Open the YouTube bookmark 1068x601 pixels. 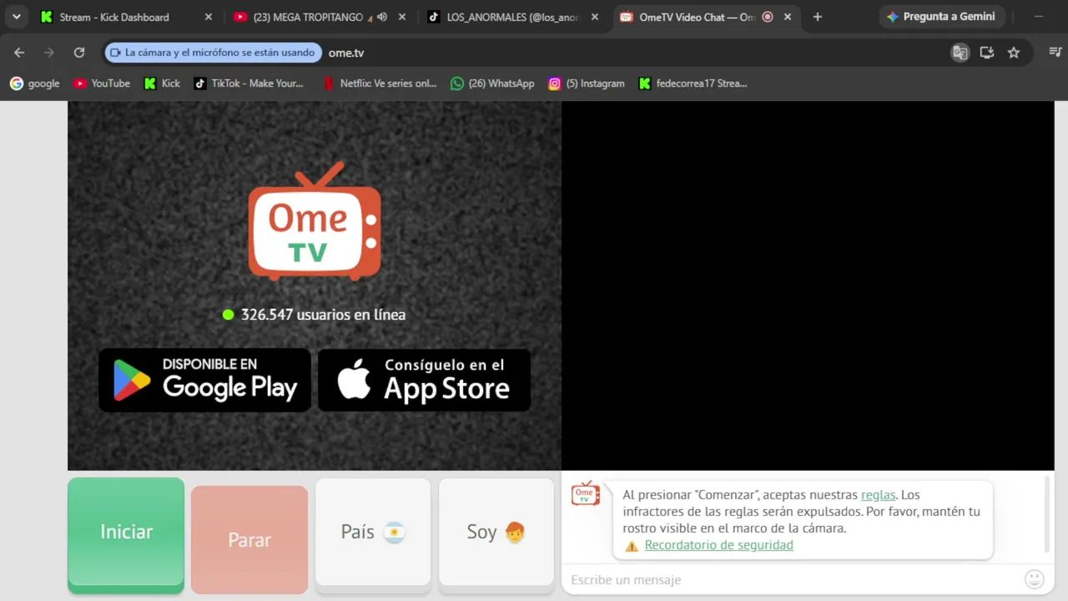click(102, 83)
